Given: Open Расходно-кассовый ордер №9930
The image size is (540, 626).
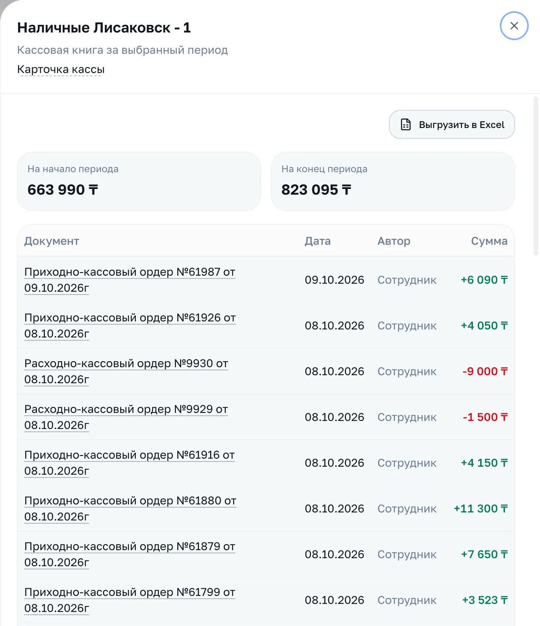Looking at the screenshot, I should pos(126,371).
